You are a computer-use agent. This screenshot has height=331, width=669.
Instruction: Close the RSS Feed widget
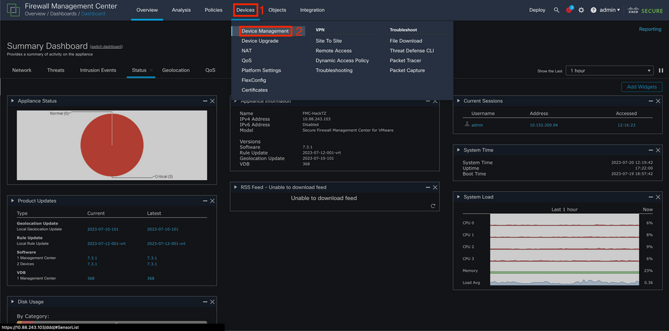click(x=435, y=187)
